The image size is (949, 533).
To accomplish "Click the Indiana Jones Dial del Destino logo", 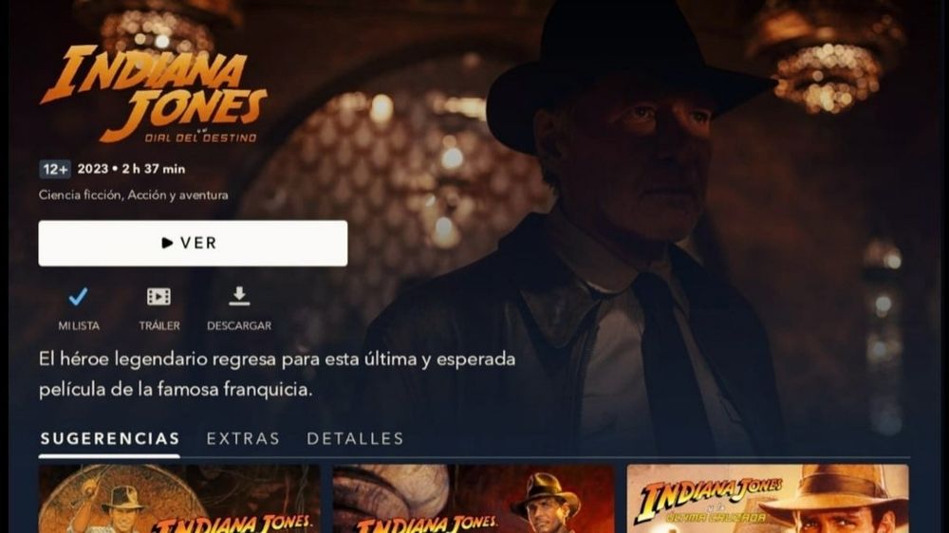I will 154,94.
